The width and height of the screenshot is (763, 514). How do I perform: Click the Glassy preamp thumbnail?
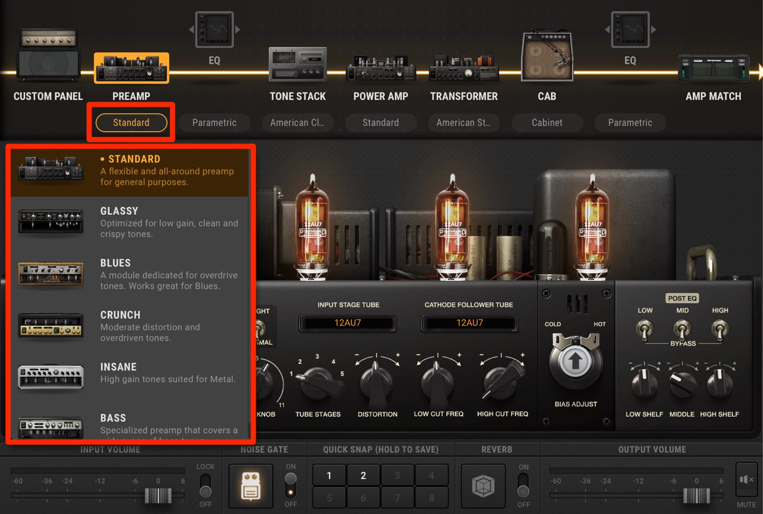[51, 221]
